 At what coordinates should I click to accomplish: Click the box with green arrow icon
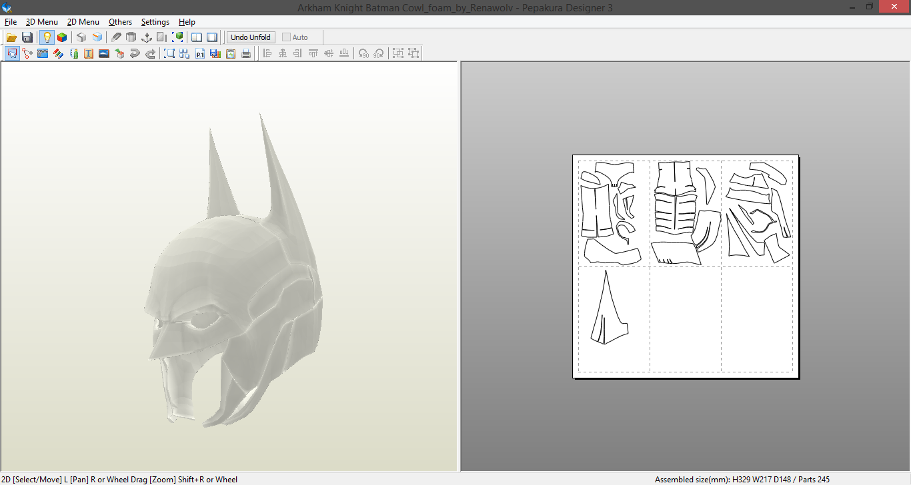pos(119,53)
